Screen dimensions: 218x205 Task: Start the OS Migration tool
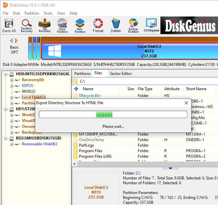tap(151, 25)
